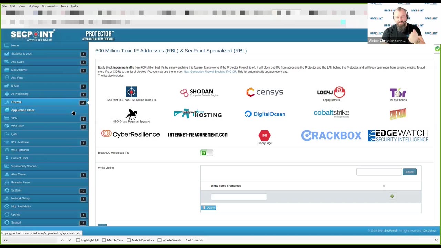
Task: Click the Alert Center warning icon
Action: click(x=7, y=174)
